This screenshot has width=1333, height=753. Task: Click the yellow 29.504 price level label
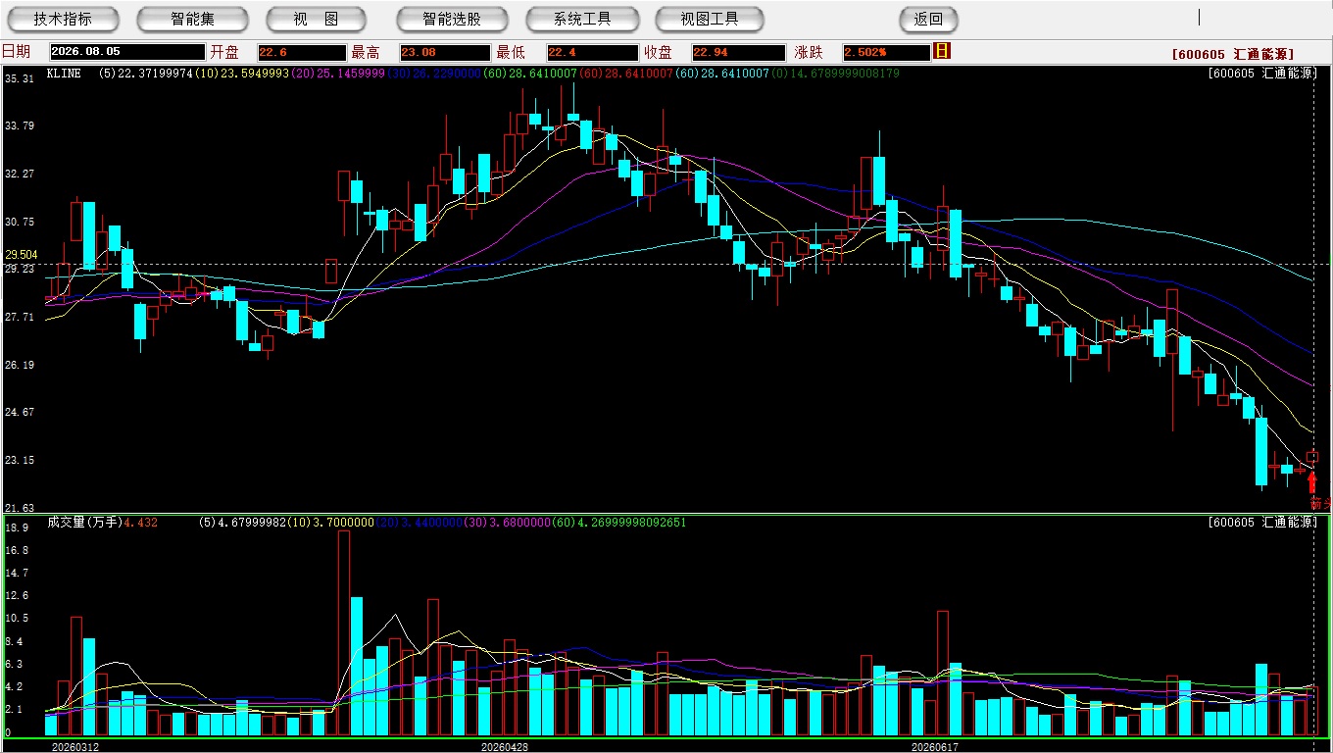(x=22, y=255)
